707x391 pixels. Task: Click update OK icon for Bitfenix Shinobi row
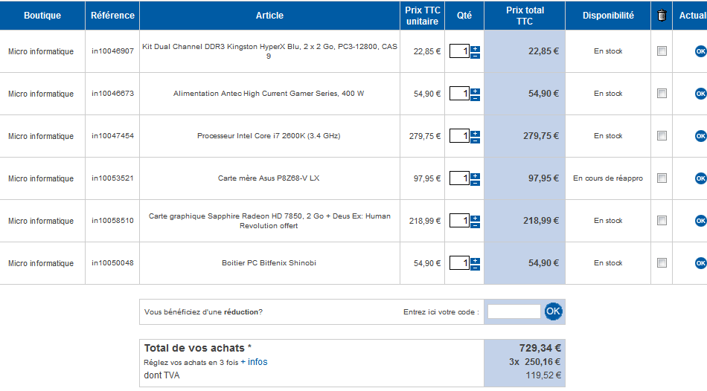point(700,263)
